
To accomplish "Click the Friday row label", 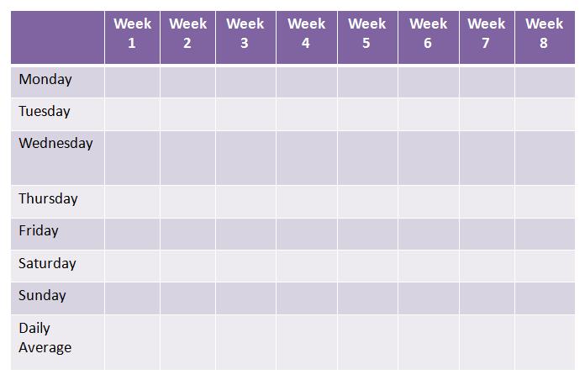I will [x=39, y=231].
